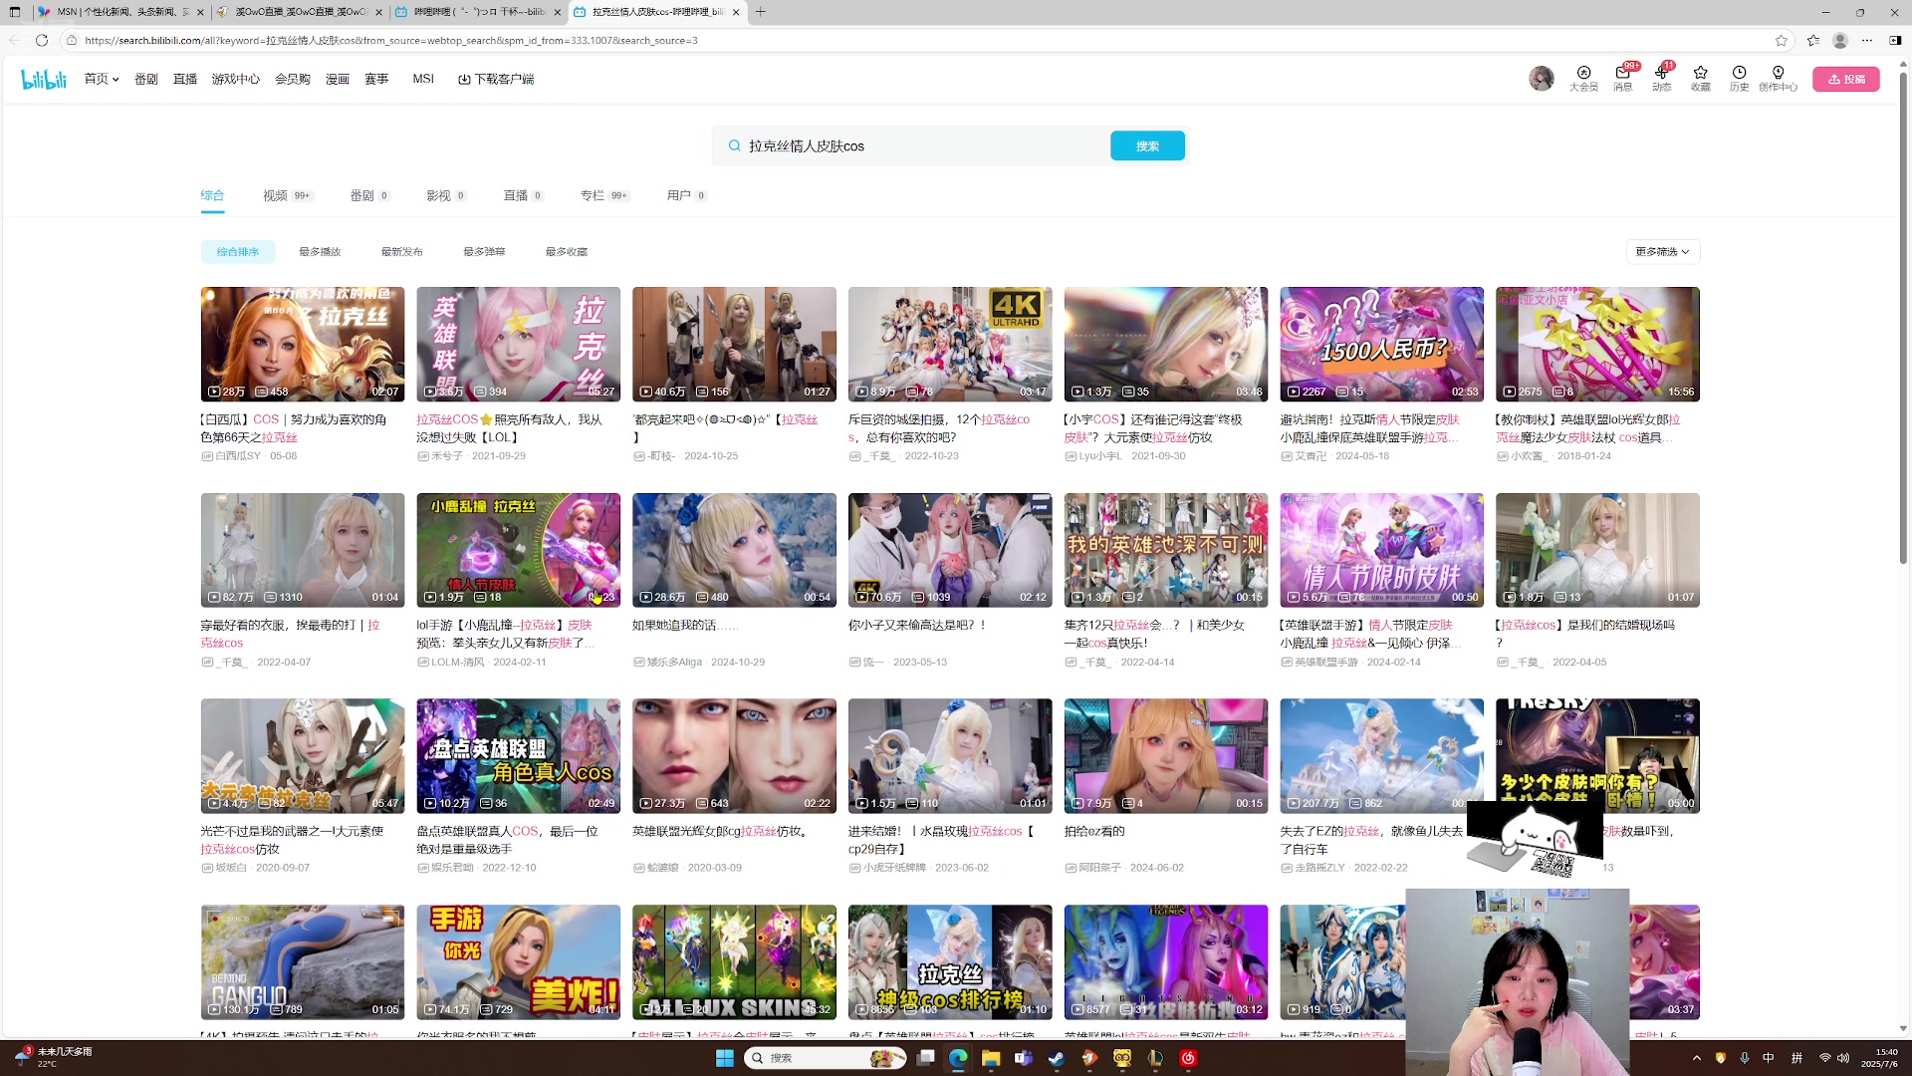Switch to the 用户 results tab
The height and width of the screenshot is (1076, 1912).
coord(686,195)
